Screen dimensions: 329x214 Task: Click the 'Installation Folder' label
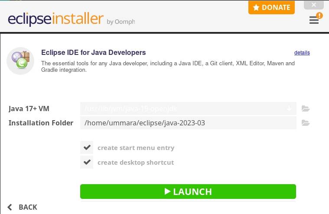[41, 123]
